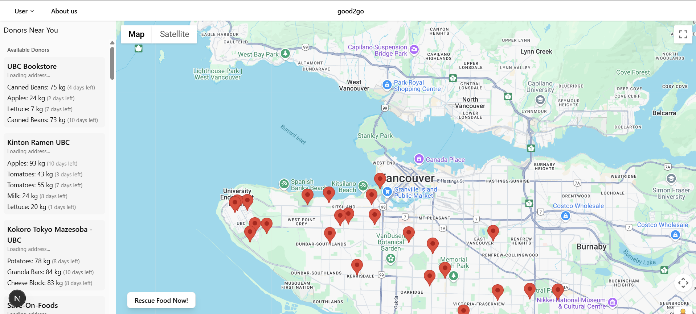Select the Map view tab

(136, 34)
